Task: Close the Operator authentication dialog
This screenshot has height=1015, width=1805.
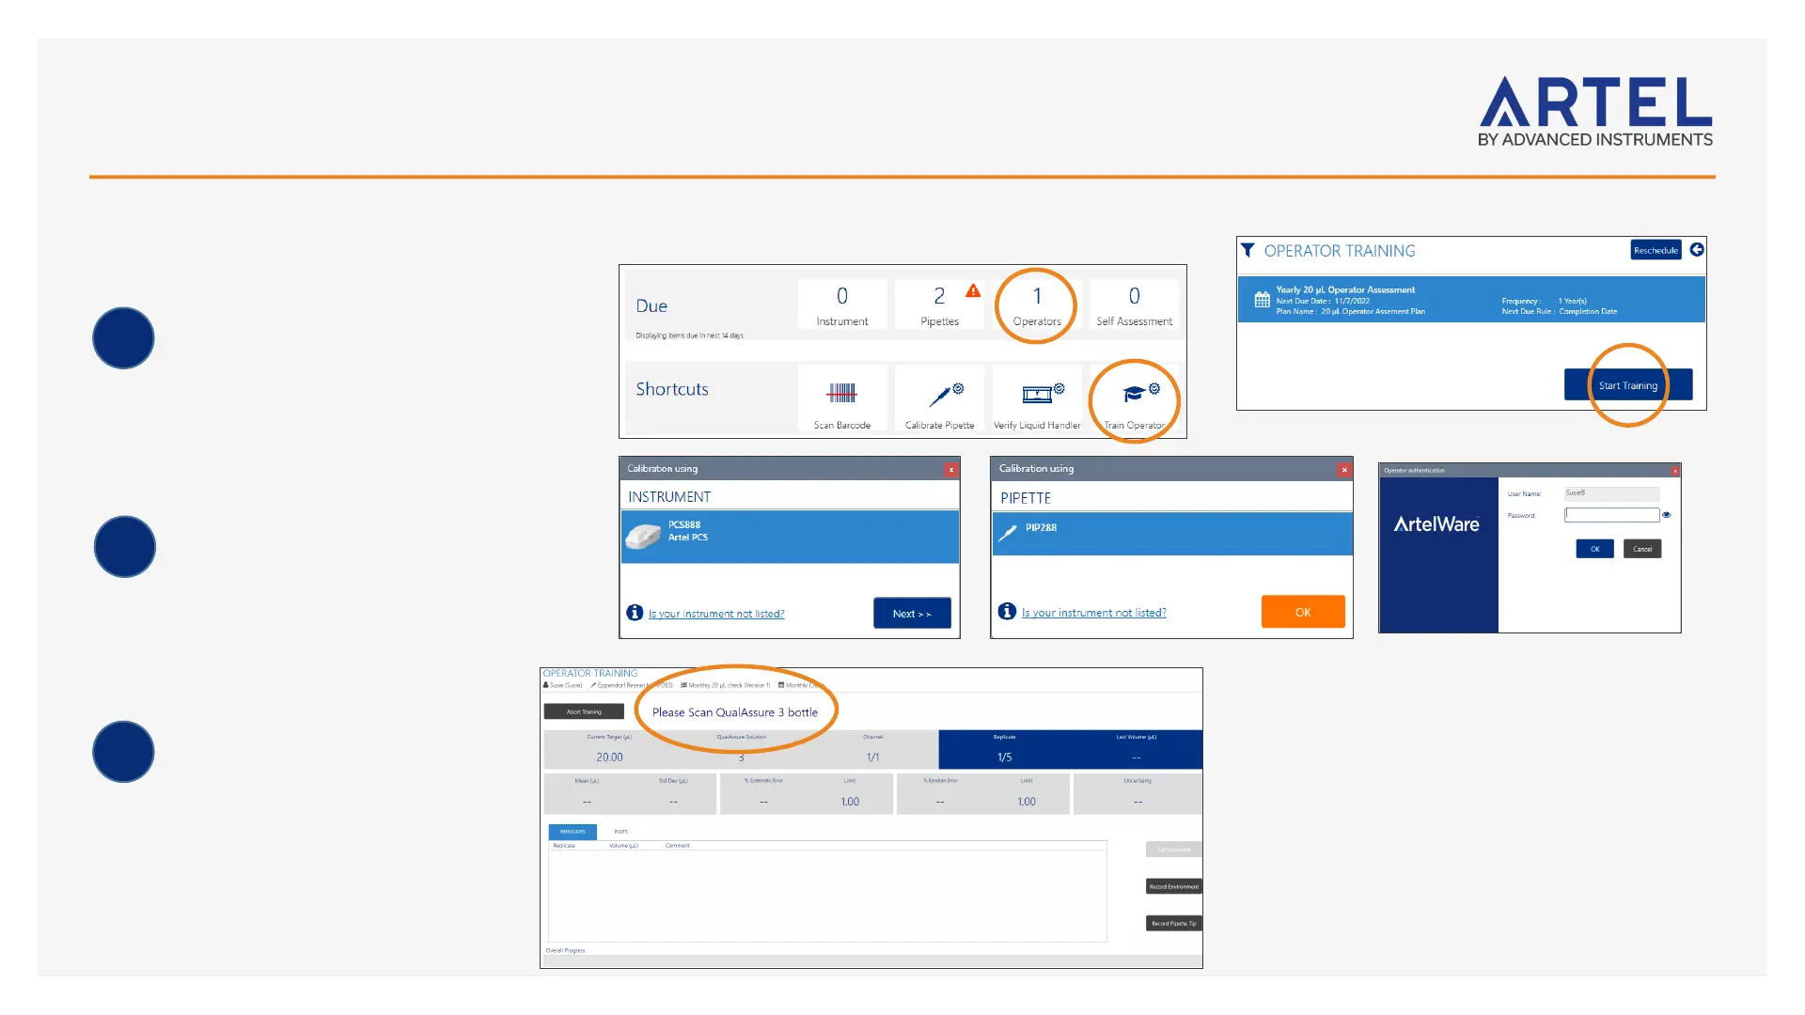Action: (1674, 470)
